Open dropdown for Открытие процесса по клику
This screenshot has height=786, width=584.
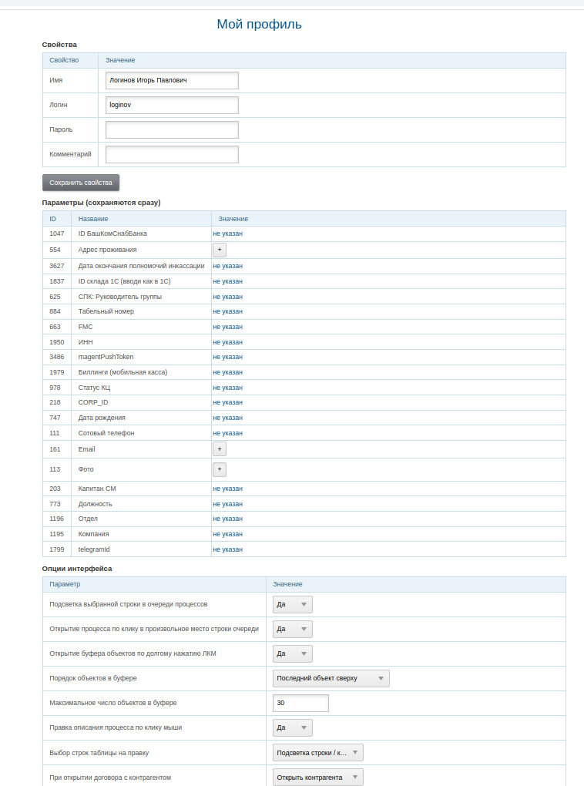click(293, 629)
